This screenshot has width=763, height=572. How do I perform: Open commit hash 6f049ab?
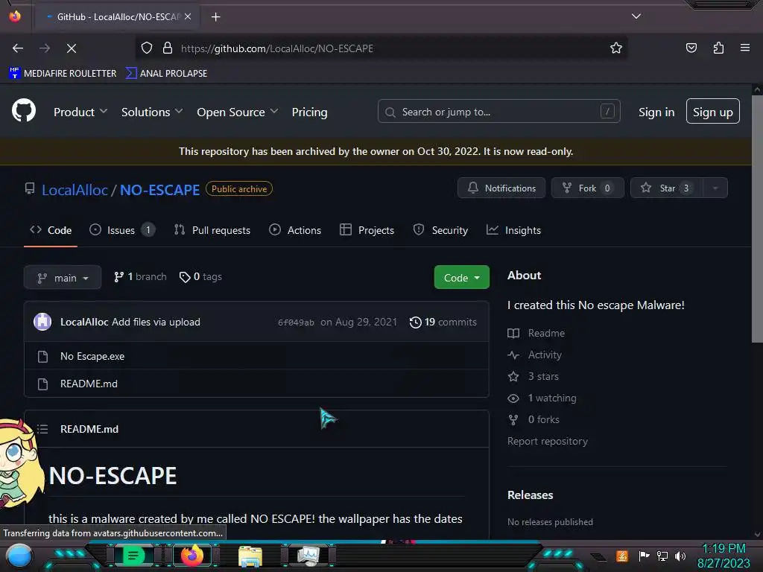pyautogui.click(x=296, y=322)
